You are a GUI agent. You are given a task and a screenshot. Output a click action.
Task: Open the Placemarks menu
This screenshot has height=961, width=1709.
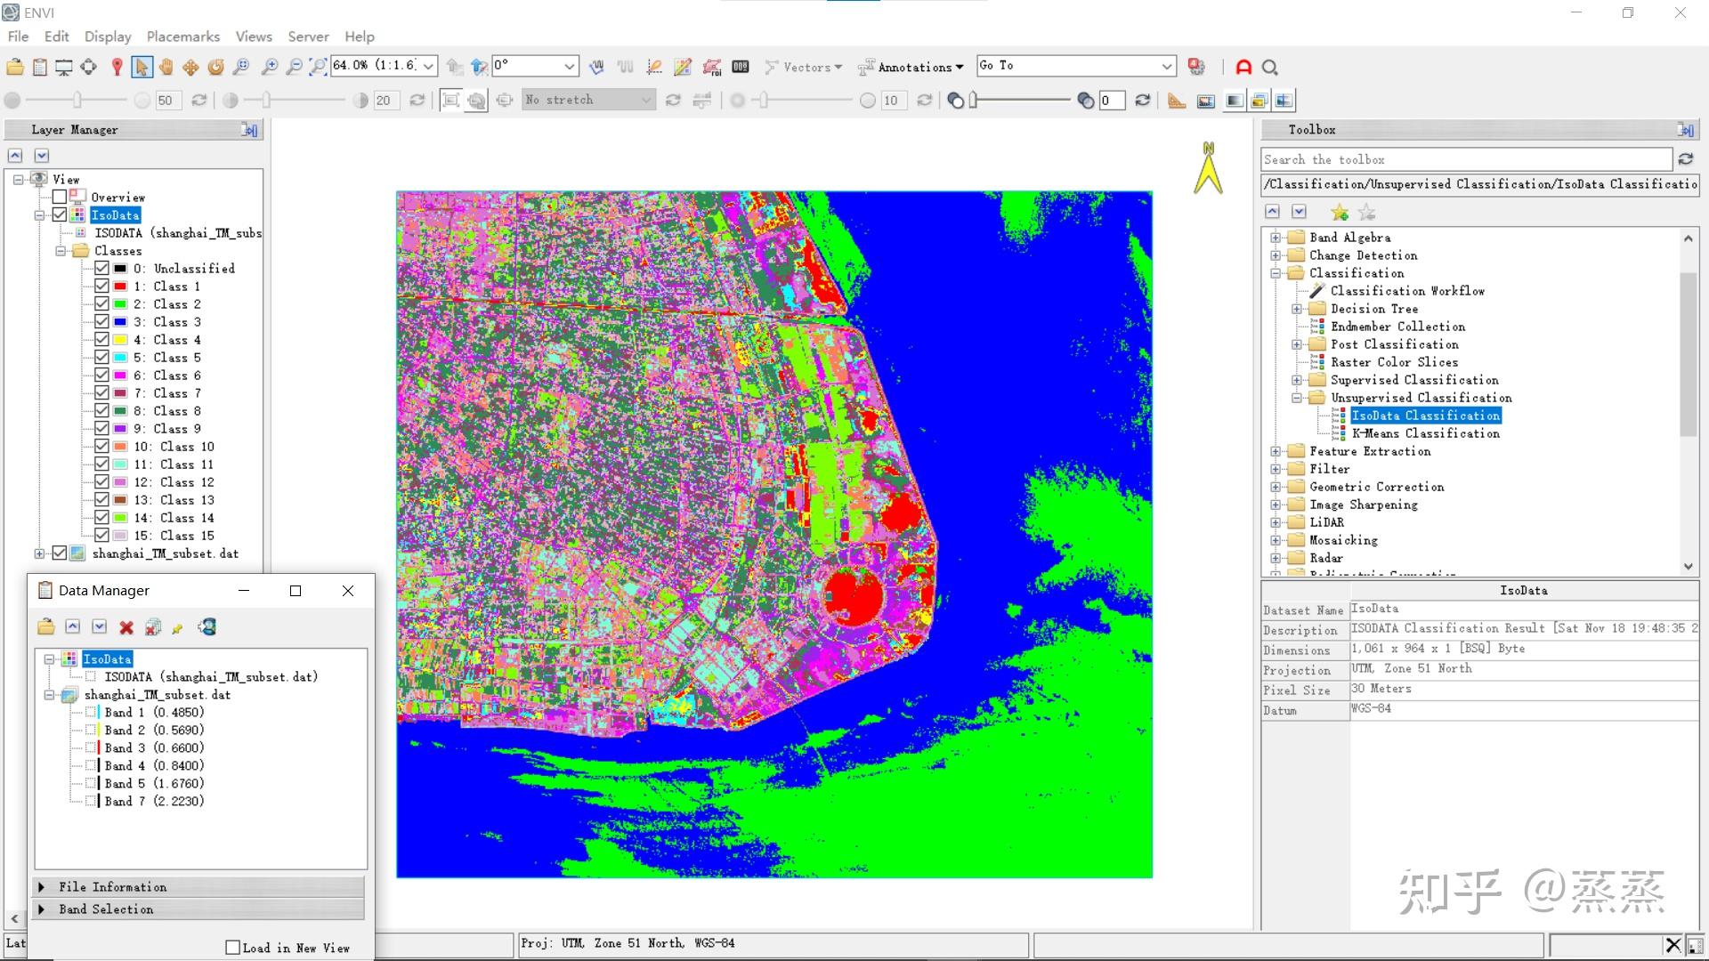pyautogui.click(x=182, y=36)
